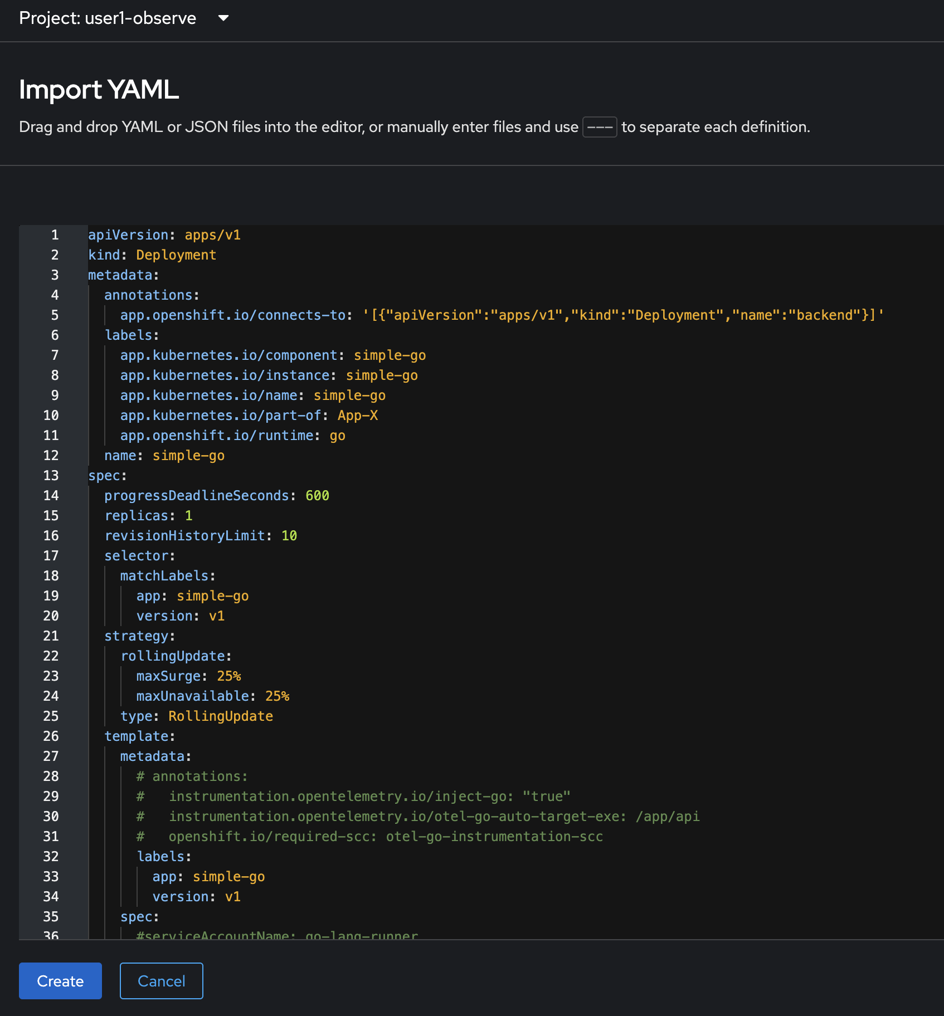Click the 'template:' line
This screenshot has height=1016, width=944.
click(140, 736)
